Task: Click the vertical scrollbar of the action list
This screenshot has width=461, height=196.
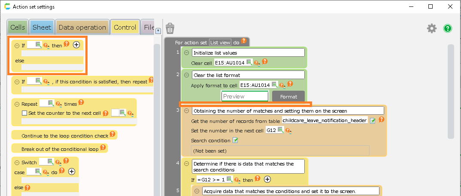Action: click(x=450, y=91)
